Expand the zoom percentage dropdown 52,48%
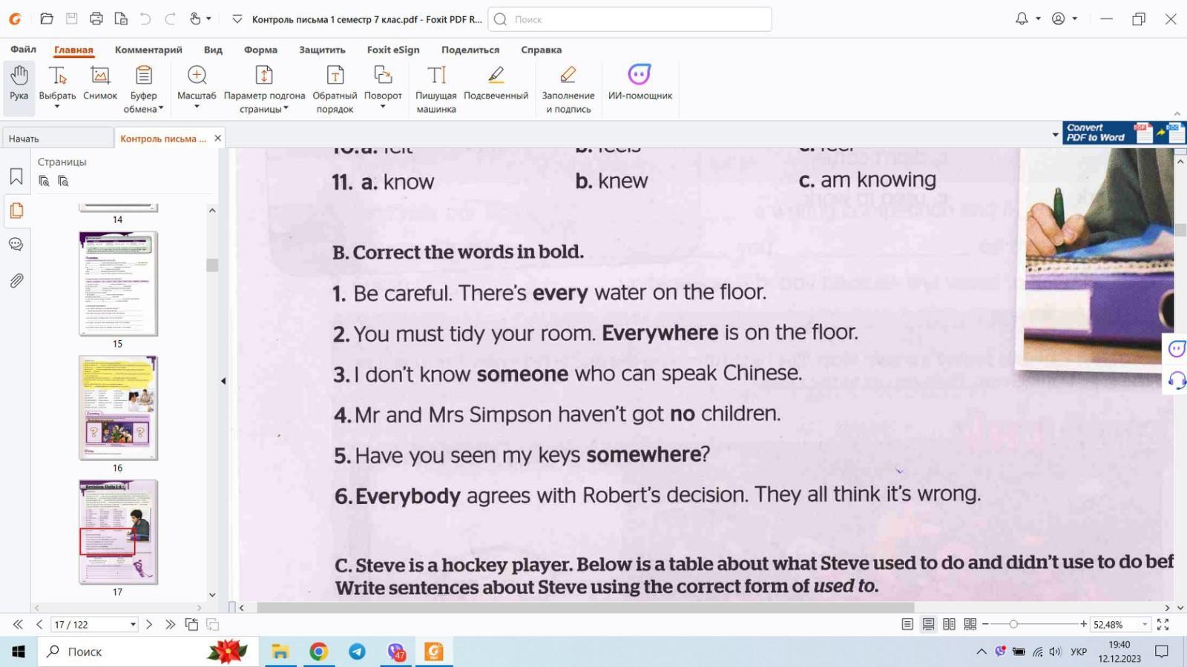The height and width of the screenshot is (667, 1187). click(1145, 625)
